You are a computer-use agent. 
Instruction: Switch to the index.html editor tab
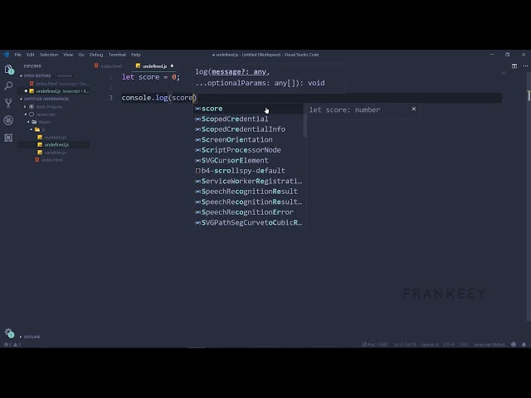pos(109,66)
